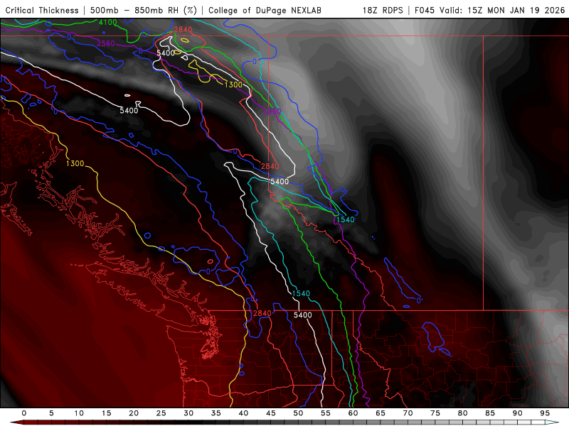Click the red "2840" label on the US border line
This screenshot has height=426, width=569.
click(x=262, y=313)
